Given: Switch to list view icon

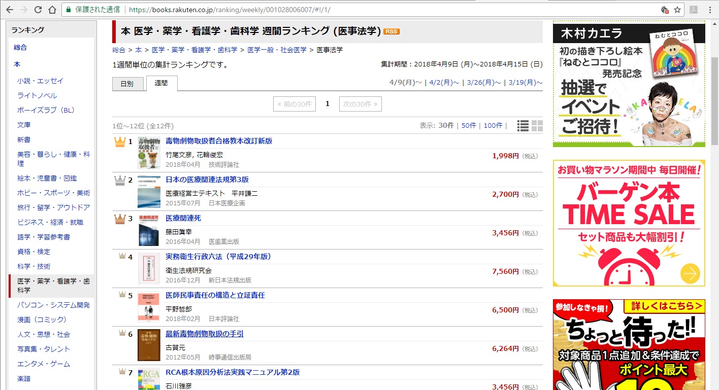Looking at the screenshot, I should coord(523,126).
